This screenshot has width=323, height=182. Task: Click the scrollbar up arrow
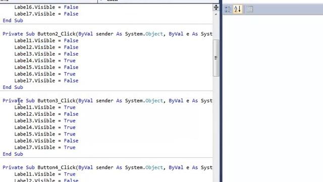coord(216,15)
